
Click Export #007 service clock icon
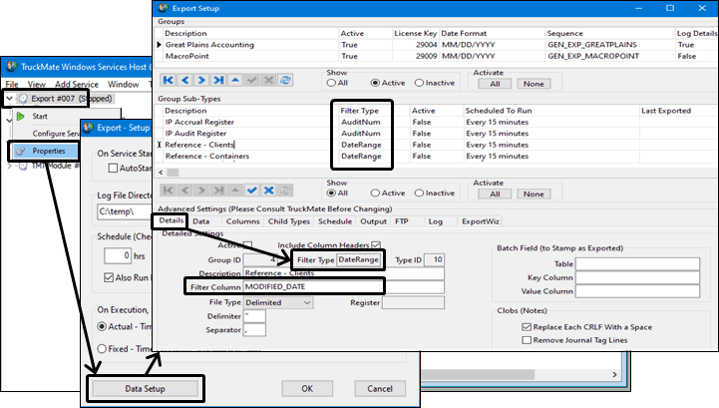click(x=23, y=99)
